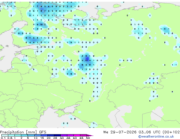Select the 45–50 mm legend swatch

coord(83,135)
